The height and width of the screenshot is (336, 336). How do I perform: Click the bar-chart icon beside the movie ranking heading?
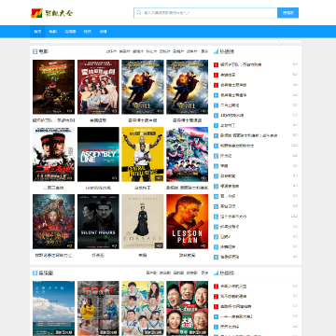216,51
